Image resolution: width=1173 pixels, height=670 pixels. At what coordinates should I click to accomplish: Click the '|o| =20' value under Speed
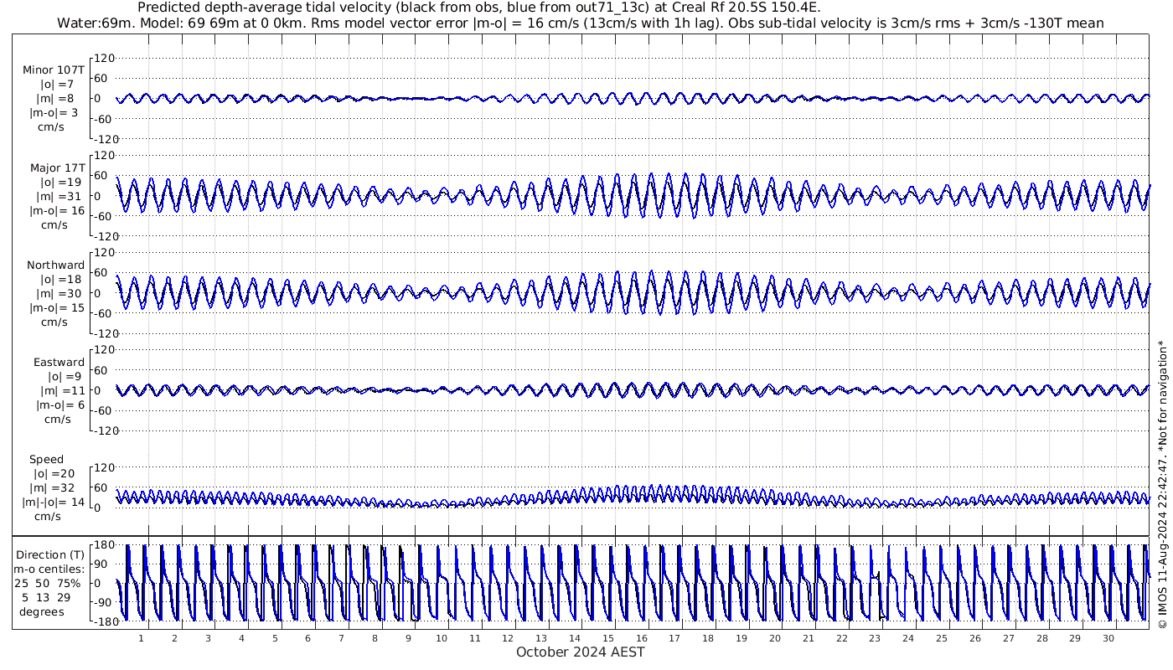point(54,474)
